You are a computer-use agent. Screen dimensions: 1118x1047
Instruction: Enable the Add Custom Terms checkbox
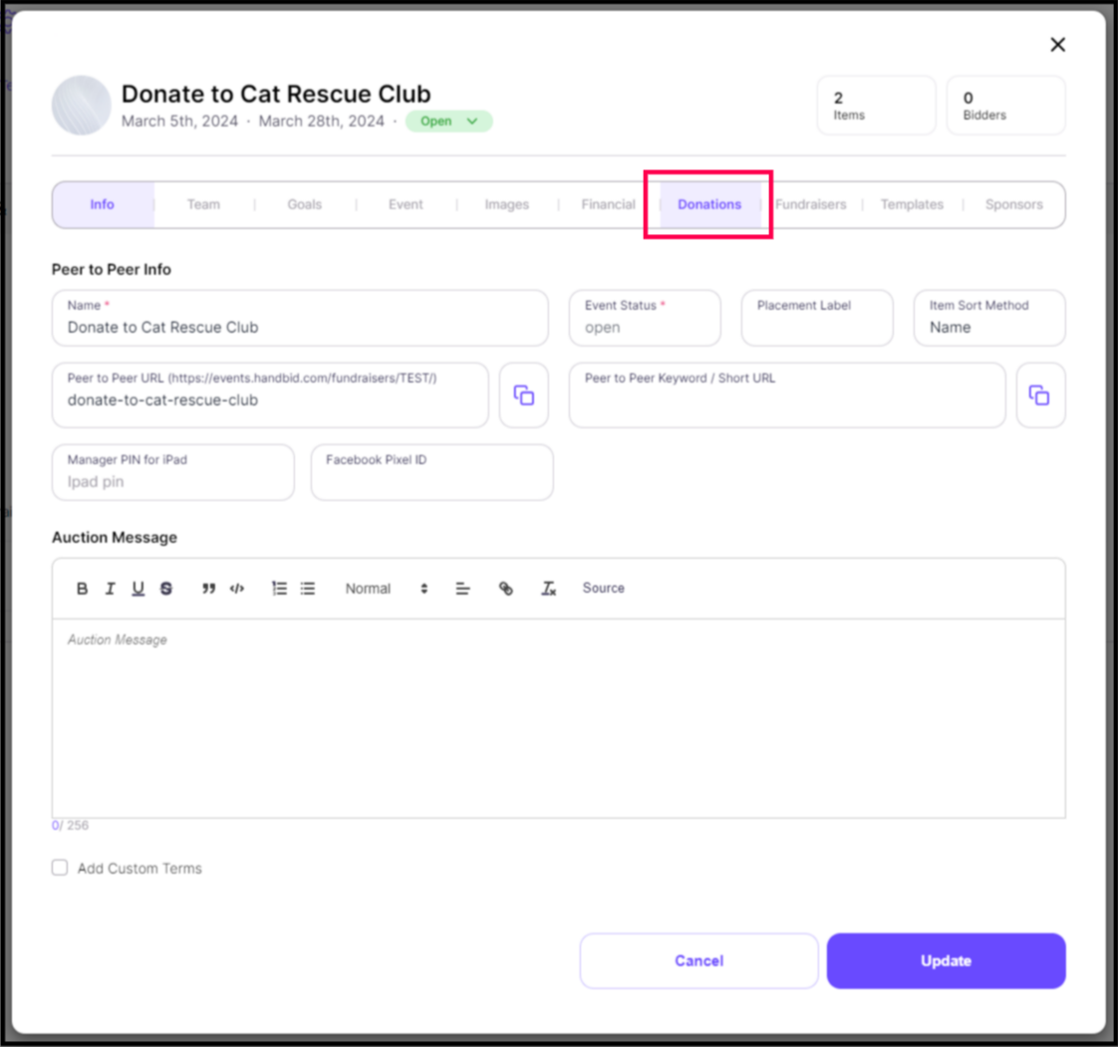[x=60, y=868]
